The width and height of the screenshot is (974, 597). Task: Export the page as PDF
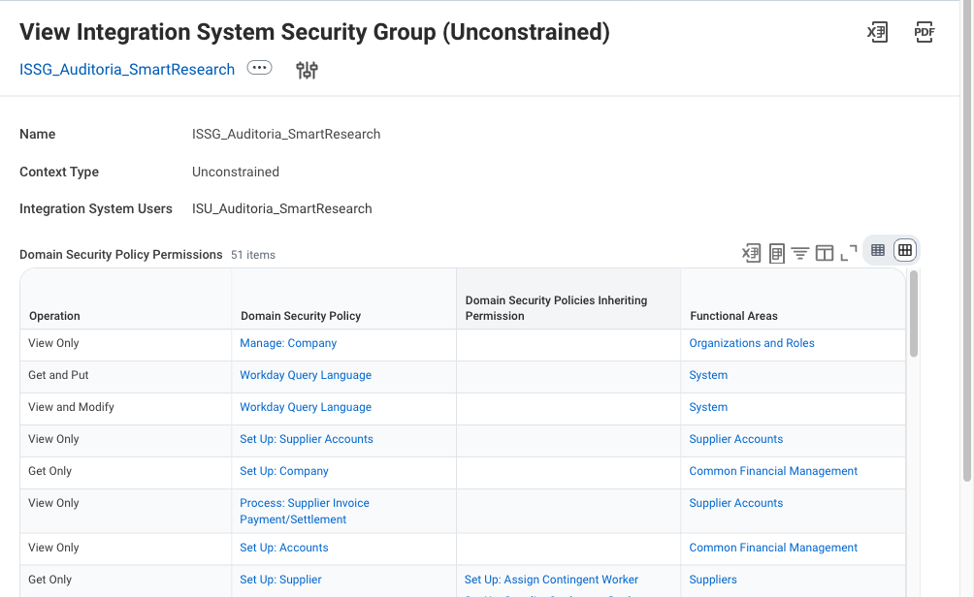pyautogui.click(x=924, y=32)
